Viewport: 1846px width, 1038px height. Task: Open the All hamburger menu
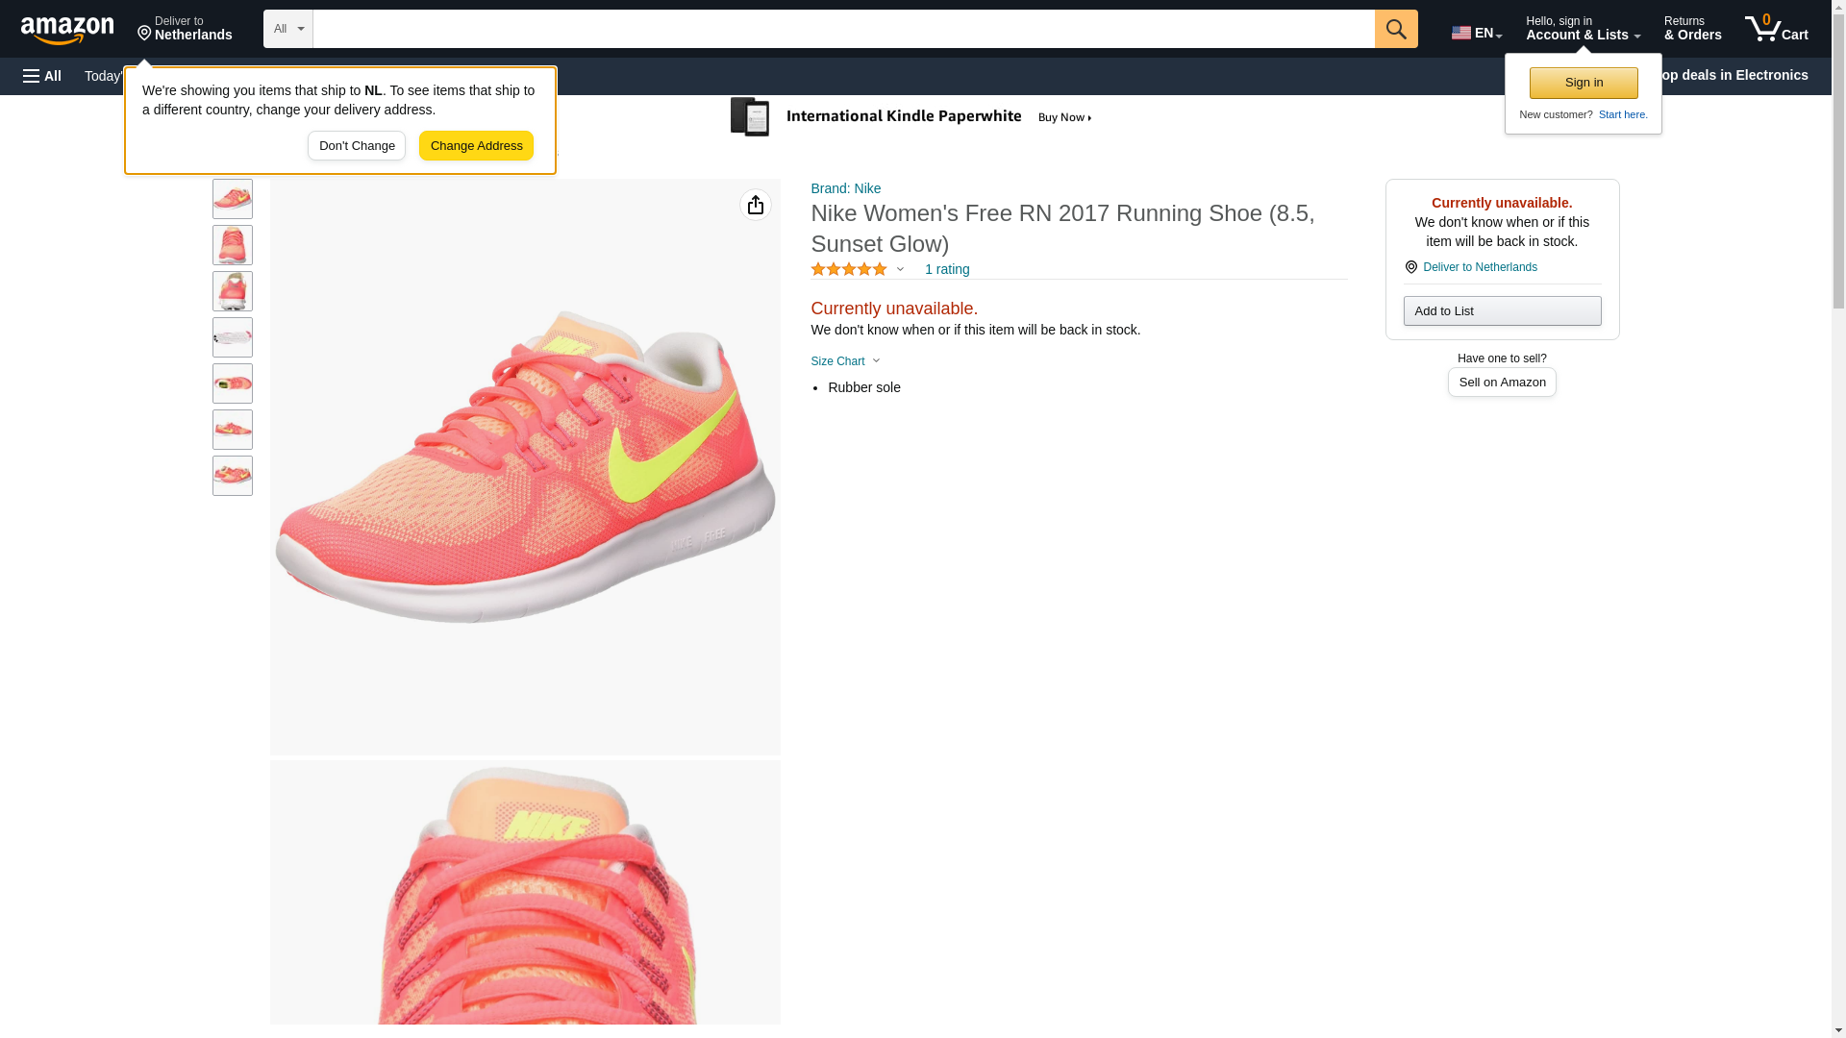[42, 76]
